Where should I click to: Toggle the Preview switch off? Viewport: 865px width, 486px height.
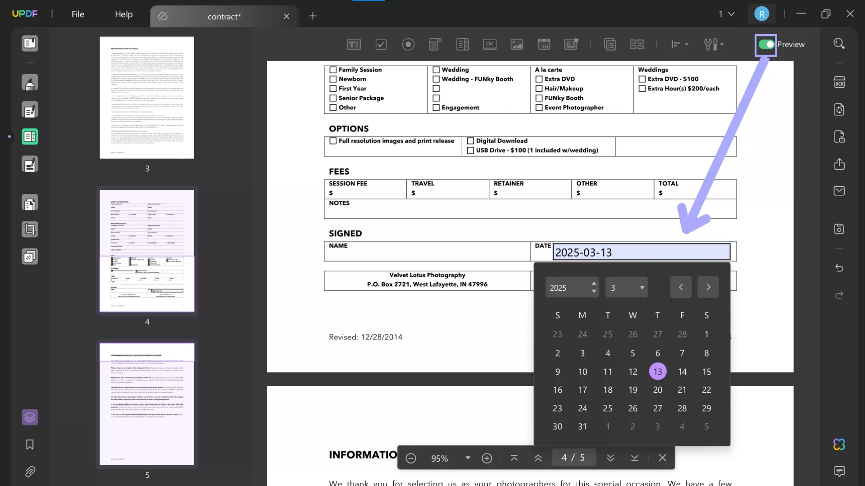coord(766,44)
